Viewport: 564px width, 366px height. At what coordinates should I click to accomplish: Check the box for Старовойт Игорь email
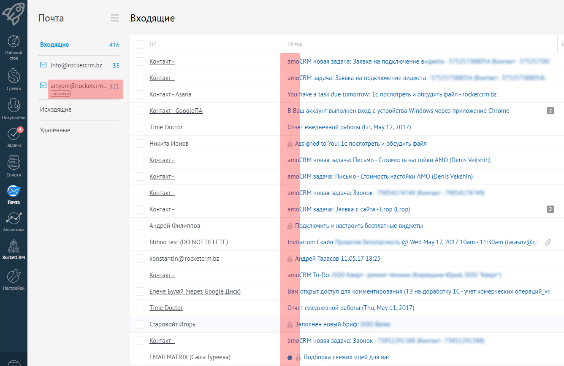(x=140, y=324)
